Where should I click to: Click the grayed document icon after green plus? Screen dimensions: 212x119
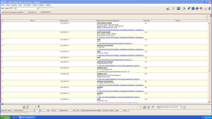tap(148, 107)
